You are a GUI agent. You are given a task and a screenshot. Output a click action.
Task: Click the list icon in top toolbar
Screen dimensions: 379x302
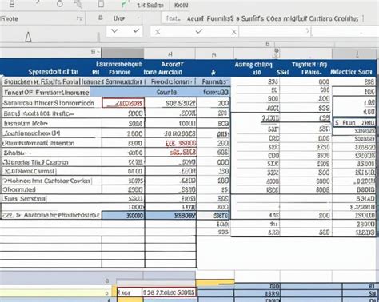click(x=12, y=4)
